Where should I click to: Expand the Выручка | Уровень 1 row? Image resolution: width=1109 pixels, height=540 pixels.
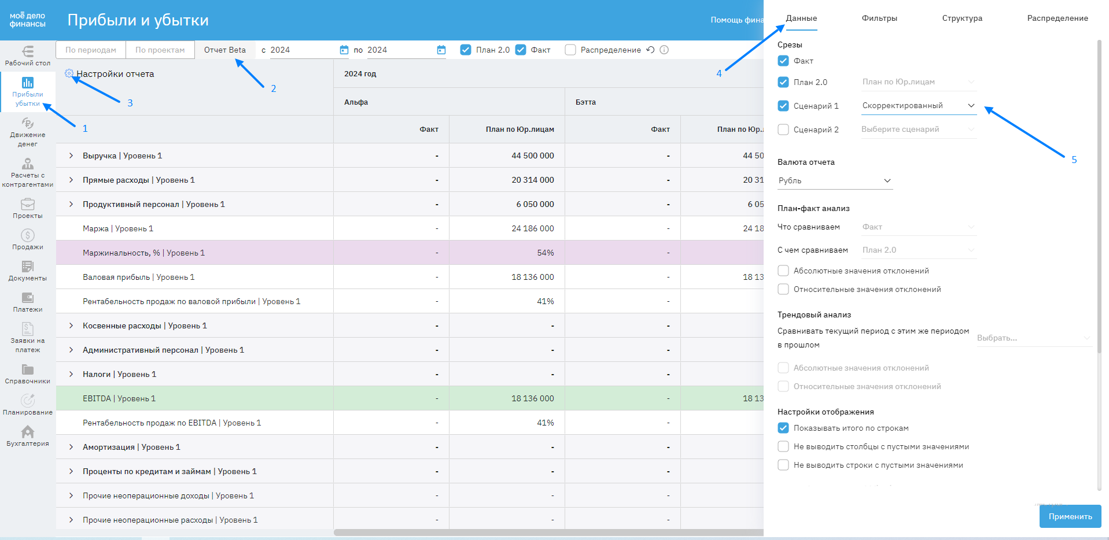pos(71,156)
